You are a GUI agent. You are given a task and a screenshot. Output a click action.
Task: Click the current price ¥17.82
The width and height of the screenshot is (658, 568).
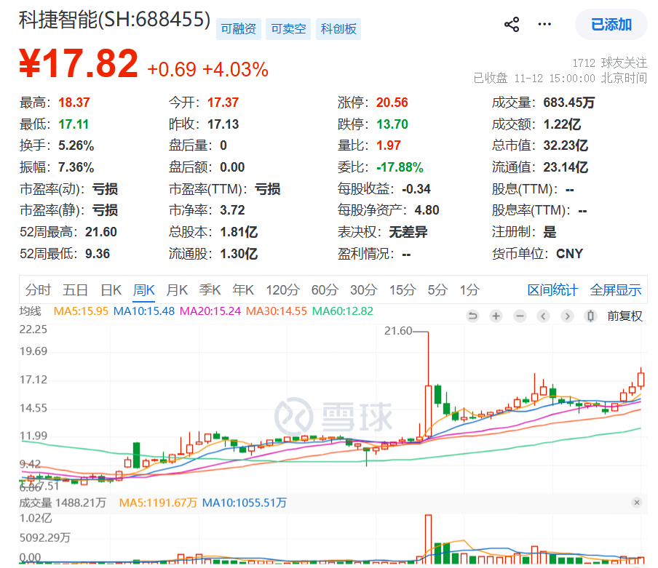79,64
